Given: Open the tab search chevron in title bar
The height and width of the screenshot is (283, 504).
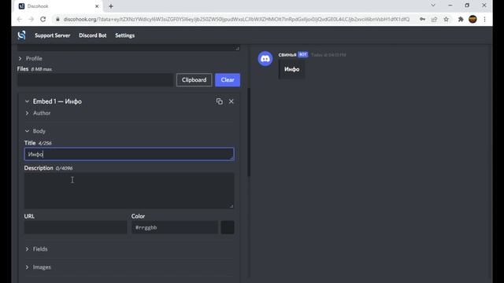Looking at the screenshot, I should point(433,6).
